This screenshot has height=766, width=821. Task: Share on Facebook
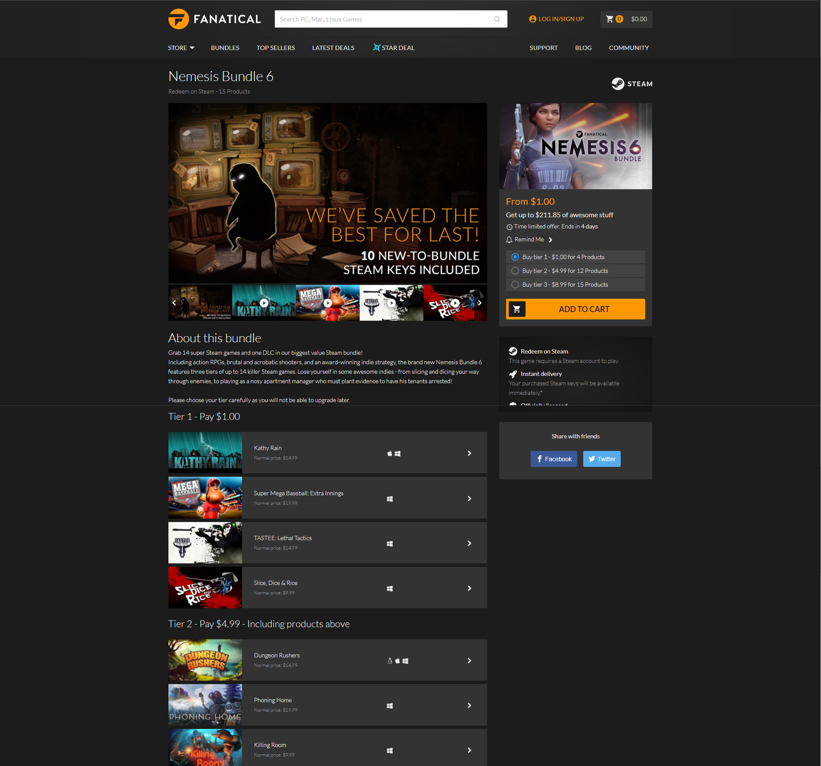click(x=554, y=459)
